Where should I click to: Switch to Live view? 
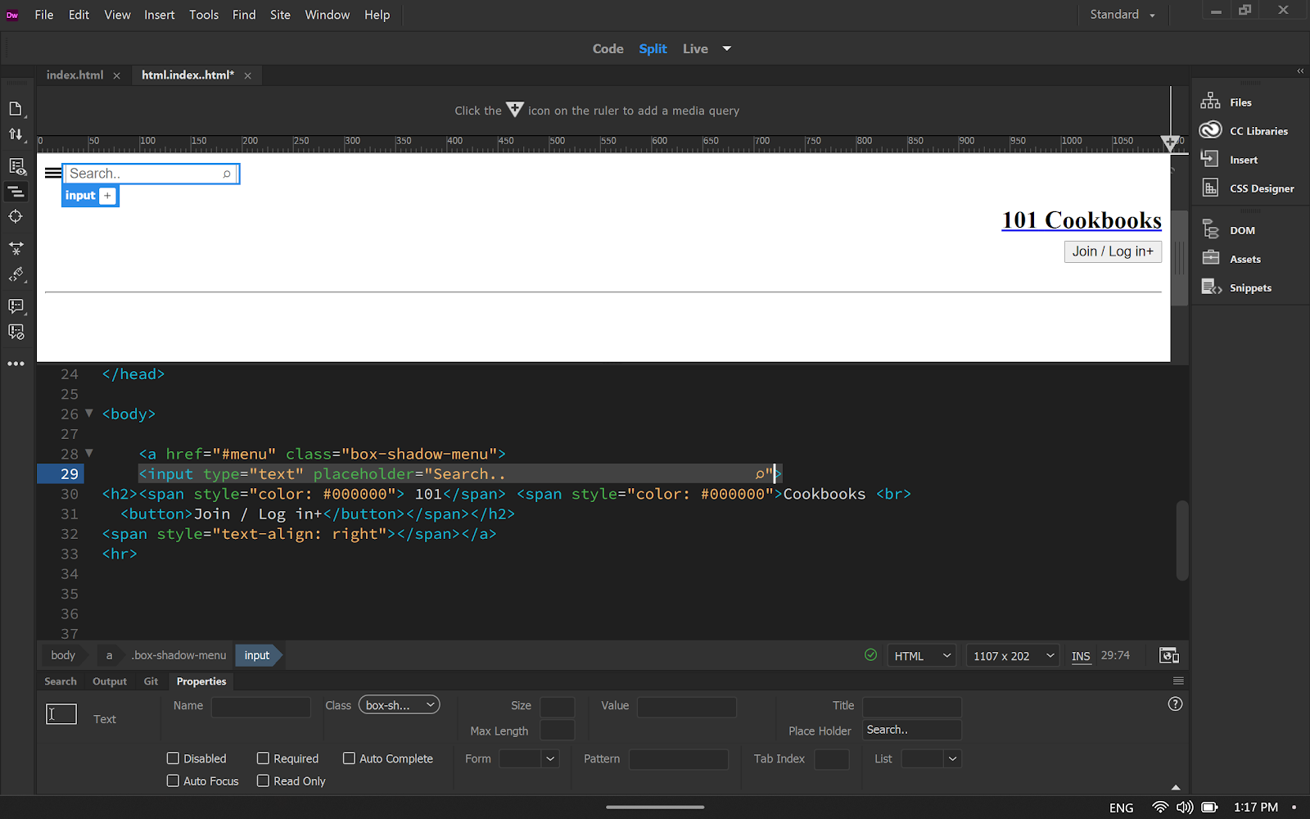695,48
